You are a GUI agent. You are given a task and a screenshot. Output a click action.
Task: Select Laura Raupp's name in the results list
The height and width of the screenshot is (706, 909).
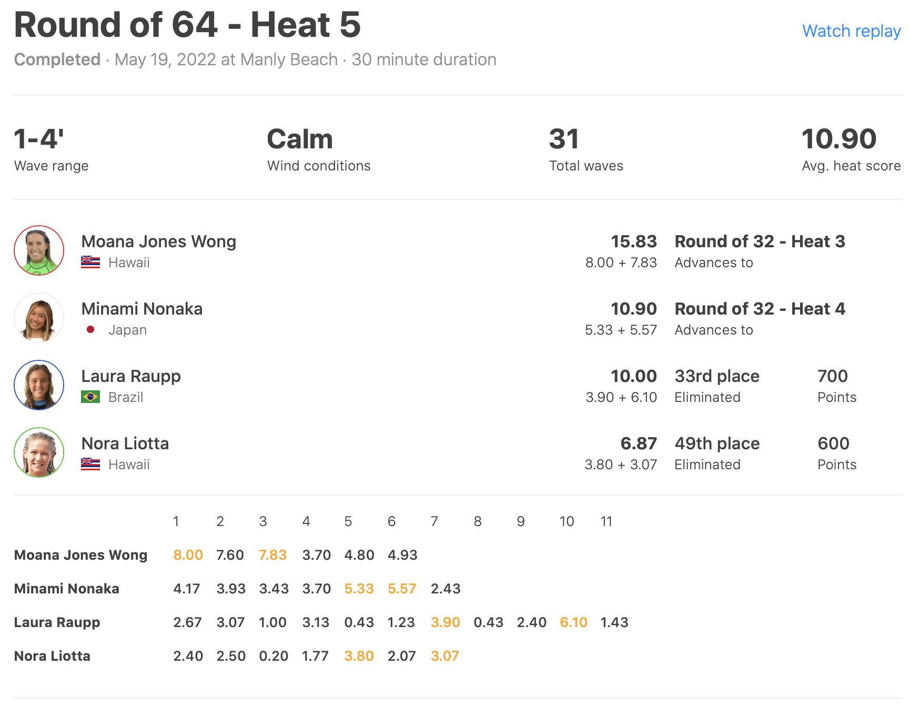131,376
